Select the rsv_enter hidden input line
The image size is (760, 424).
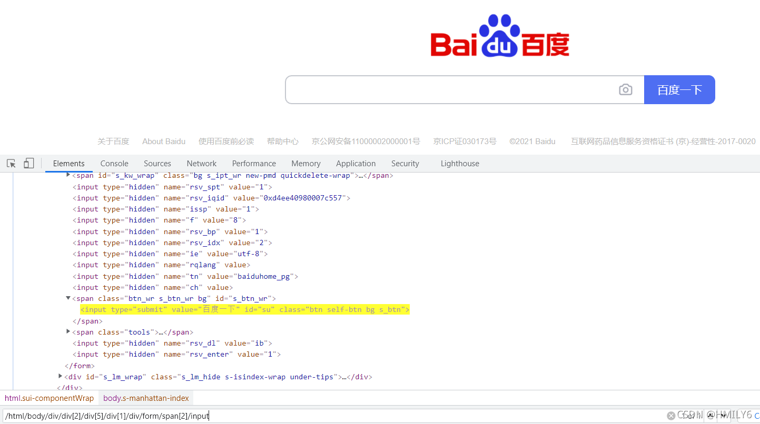pyautogui.click(x=176, y=354)
